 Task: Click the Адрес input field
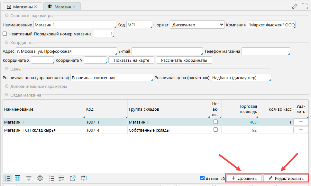pos(66,51)
